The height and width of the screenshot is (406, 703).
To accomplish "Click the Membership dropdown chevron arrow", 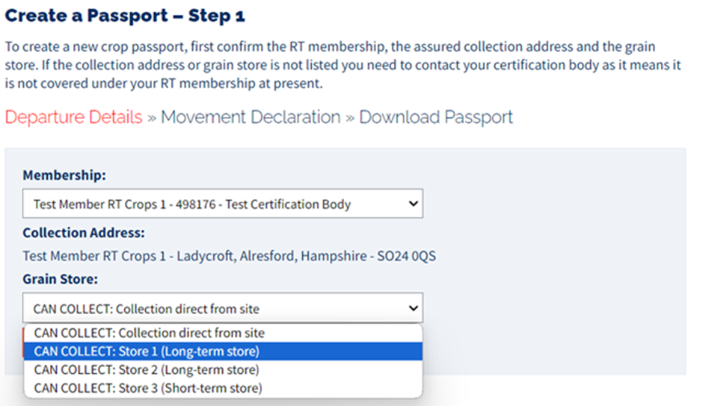I will pos(410,204).
